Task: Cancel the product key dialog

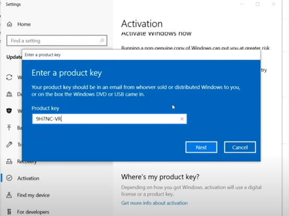Action: click(x=240, y=147)
